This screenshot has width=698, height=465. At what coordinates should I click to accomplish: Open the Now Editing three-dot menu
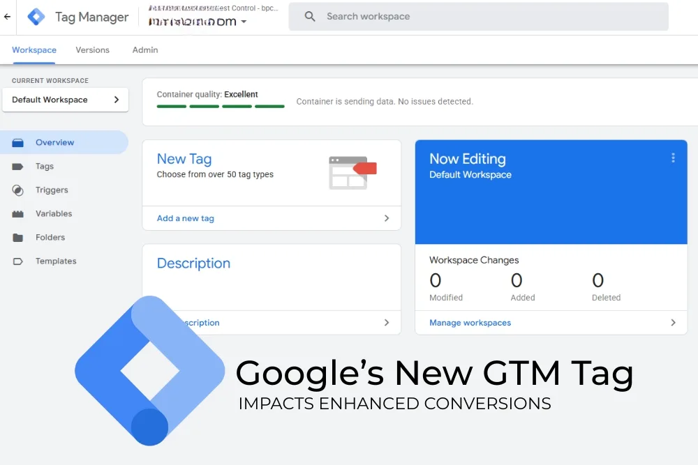[673, 158]
